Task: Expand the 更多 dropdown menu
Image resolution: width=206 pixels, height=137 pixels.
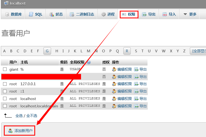Action: [x=190, y=14]
